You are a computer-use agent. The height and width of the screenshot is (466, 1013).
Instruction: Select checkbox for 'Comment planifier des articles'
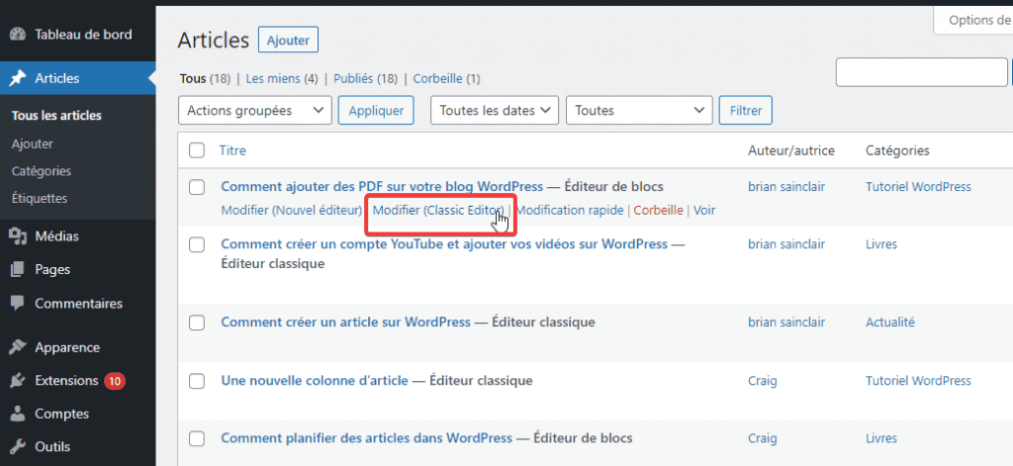[197, 439]
